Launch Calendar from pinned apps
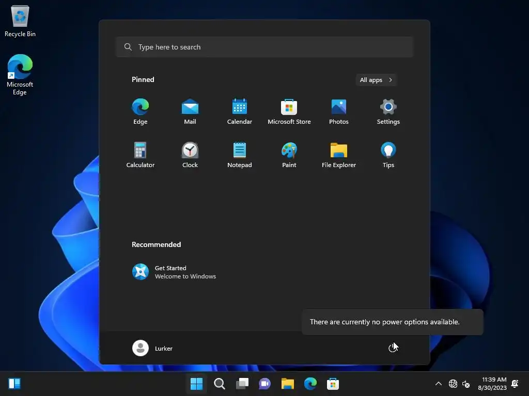The image size is (529, 396). pyautogui.click(x=240, y=111)
